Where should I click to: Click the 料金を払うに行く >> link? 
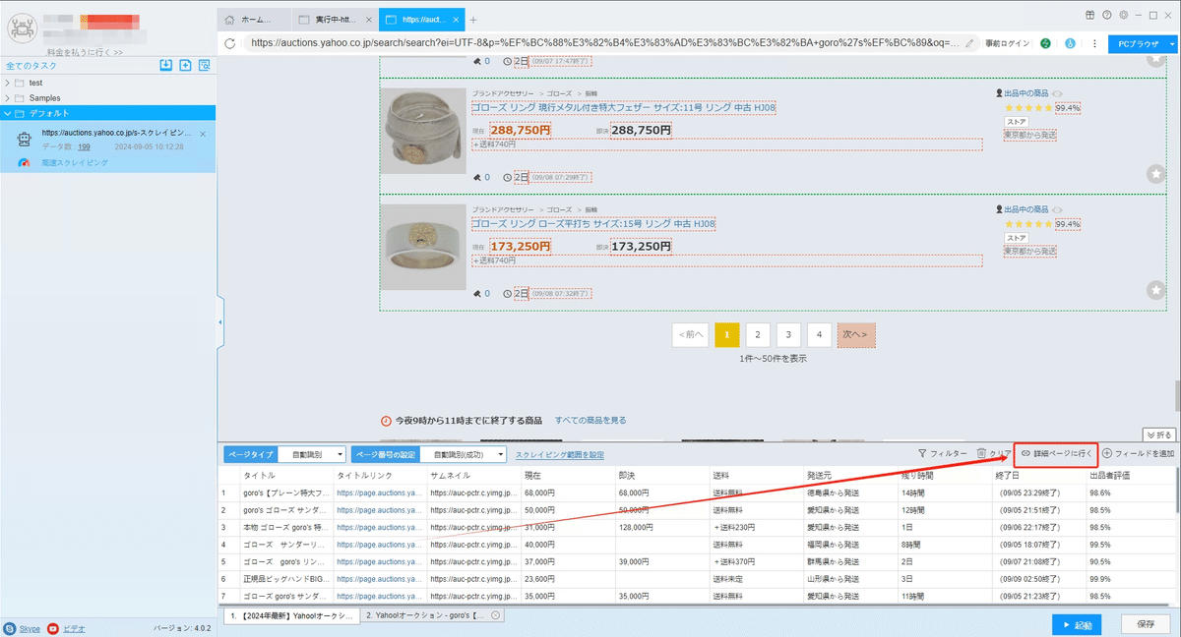click(86, 52)
